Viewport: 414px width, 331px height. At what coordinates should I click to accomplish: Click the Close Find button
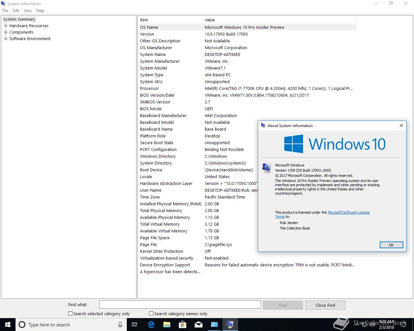325,305
